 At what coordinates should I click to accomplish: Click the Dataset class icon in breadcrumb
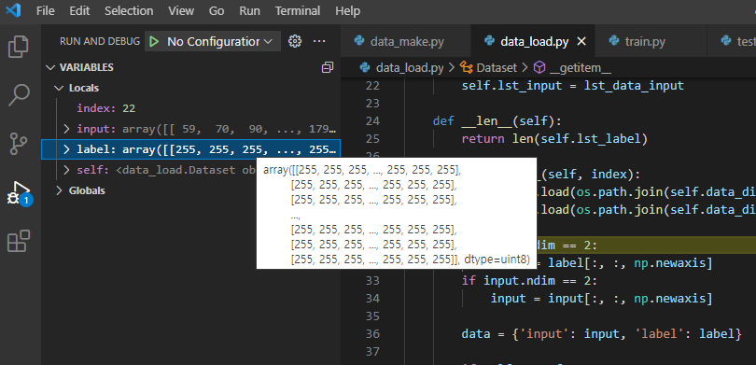click(467, 67)
